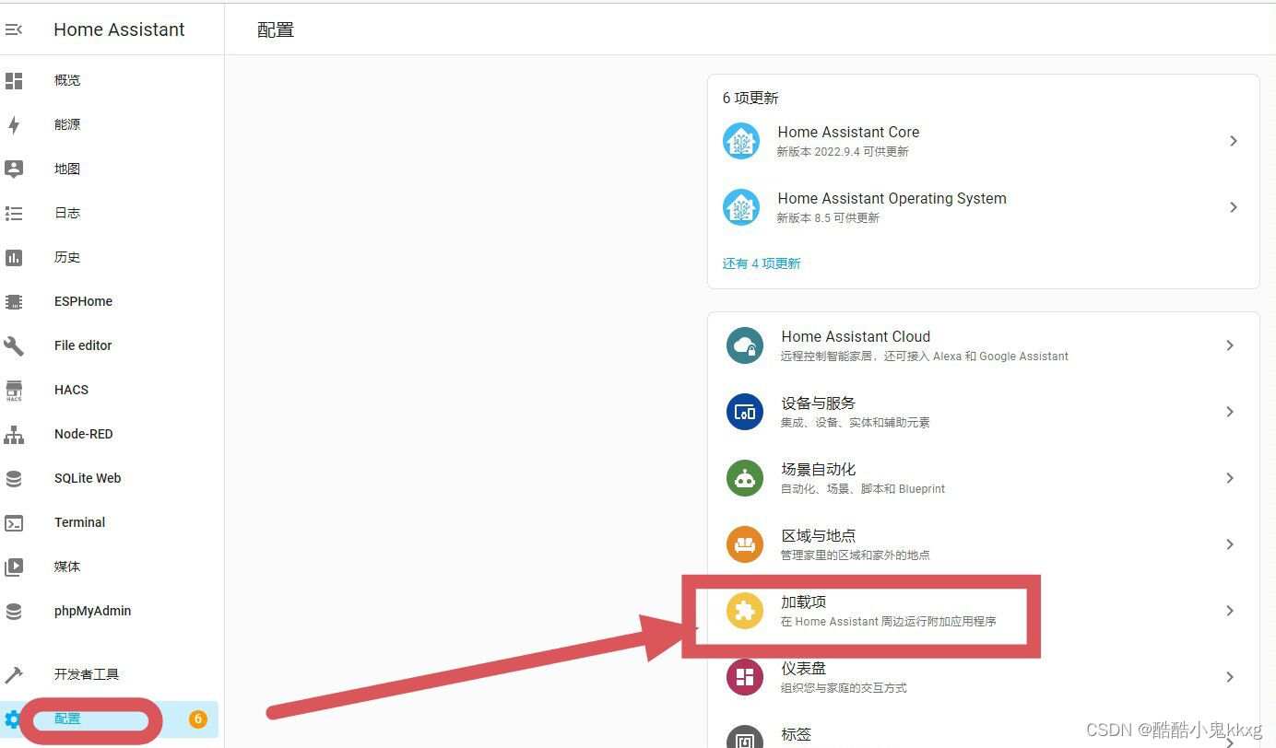1276x748 pixels.
Task: Launch SQLite Web from sidebar
Action: point(15,478)
